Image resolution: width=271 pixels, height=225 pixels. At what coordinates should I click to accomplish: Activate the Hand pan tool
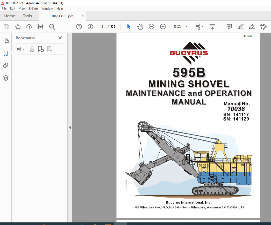[x=140, y=27]
